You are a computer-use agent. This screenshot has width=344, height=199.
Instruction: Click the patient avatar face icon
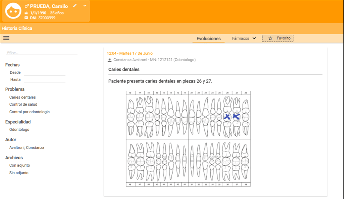pos(13,11)
